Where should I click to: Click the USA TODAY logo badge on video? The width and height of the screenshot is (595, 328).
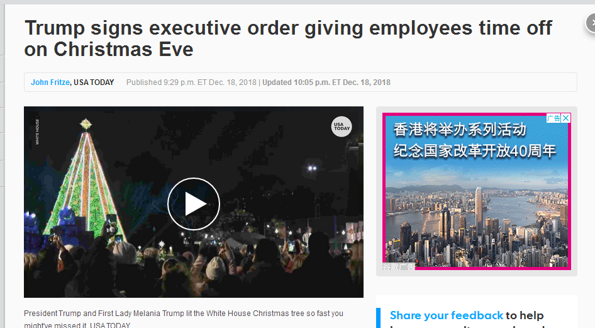pyautogui.click(x=341, y=127)
